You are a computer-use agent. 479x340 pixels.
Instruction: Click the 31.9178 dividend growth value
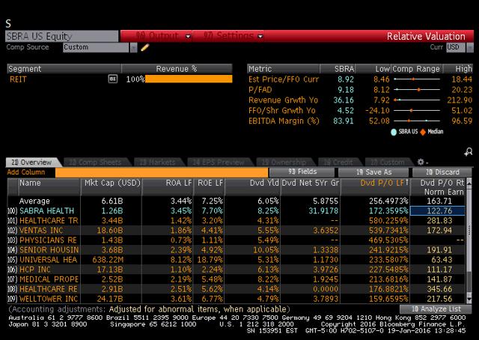pyautogui.click(x=323, y=211)
